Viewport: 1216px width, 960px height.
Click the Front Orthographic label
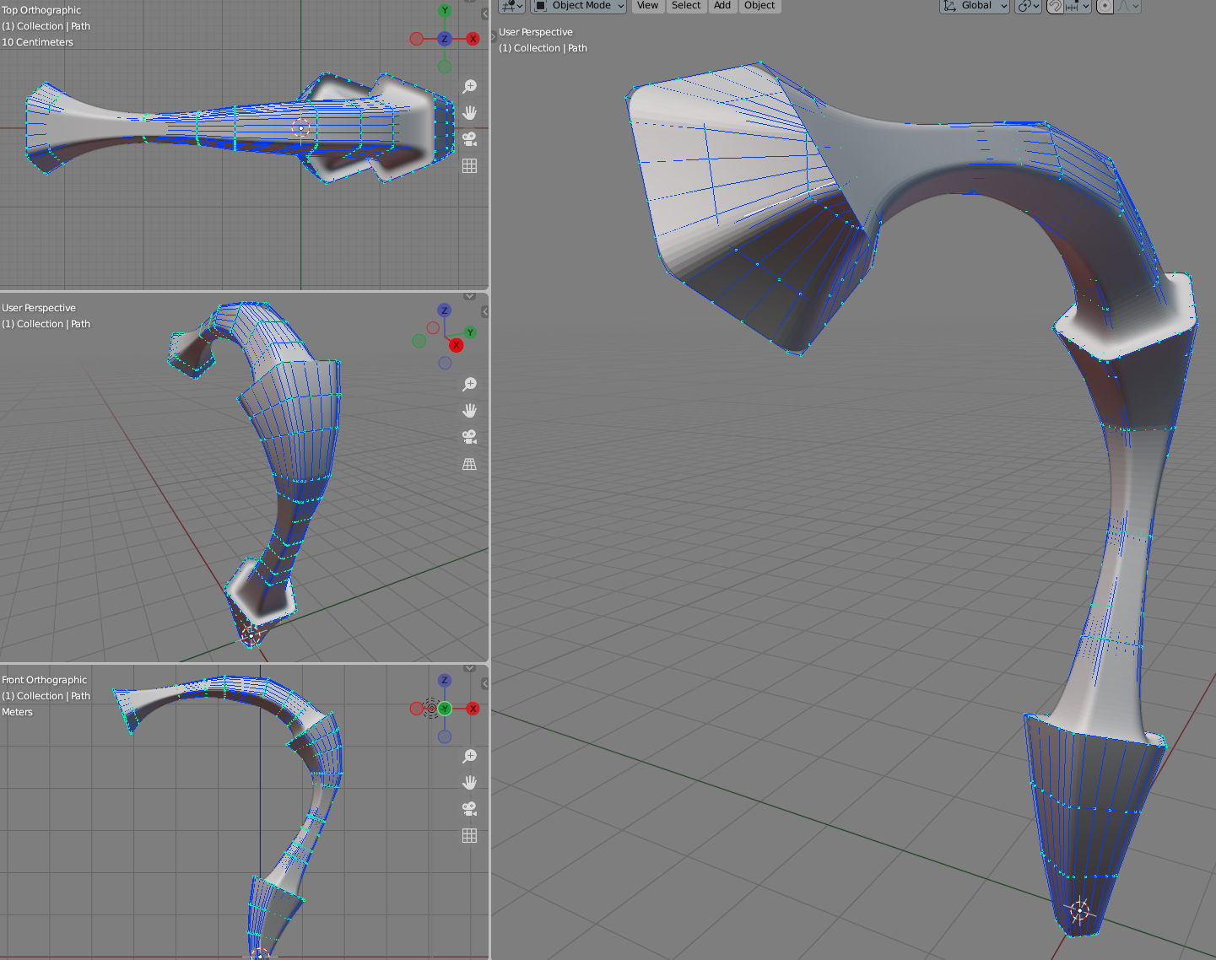(x=44, y=680)
